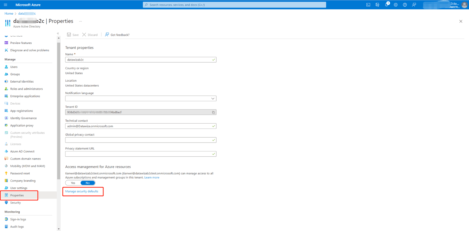
Task: Open Custom domain names menu item
Action: [26, 159]
